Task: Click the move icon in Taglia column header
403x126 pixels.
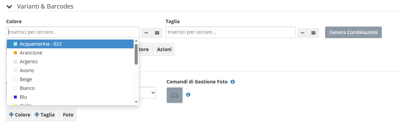Action: coord(37,115)
